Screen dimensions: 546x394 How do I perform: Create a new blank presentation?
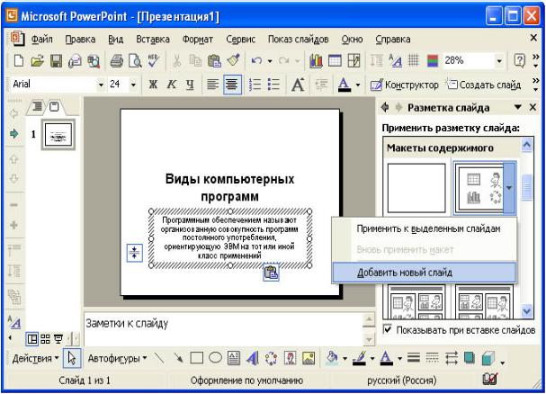[19, 61]
